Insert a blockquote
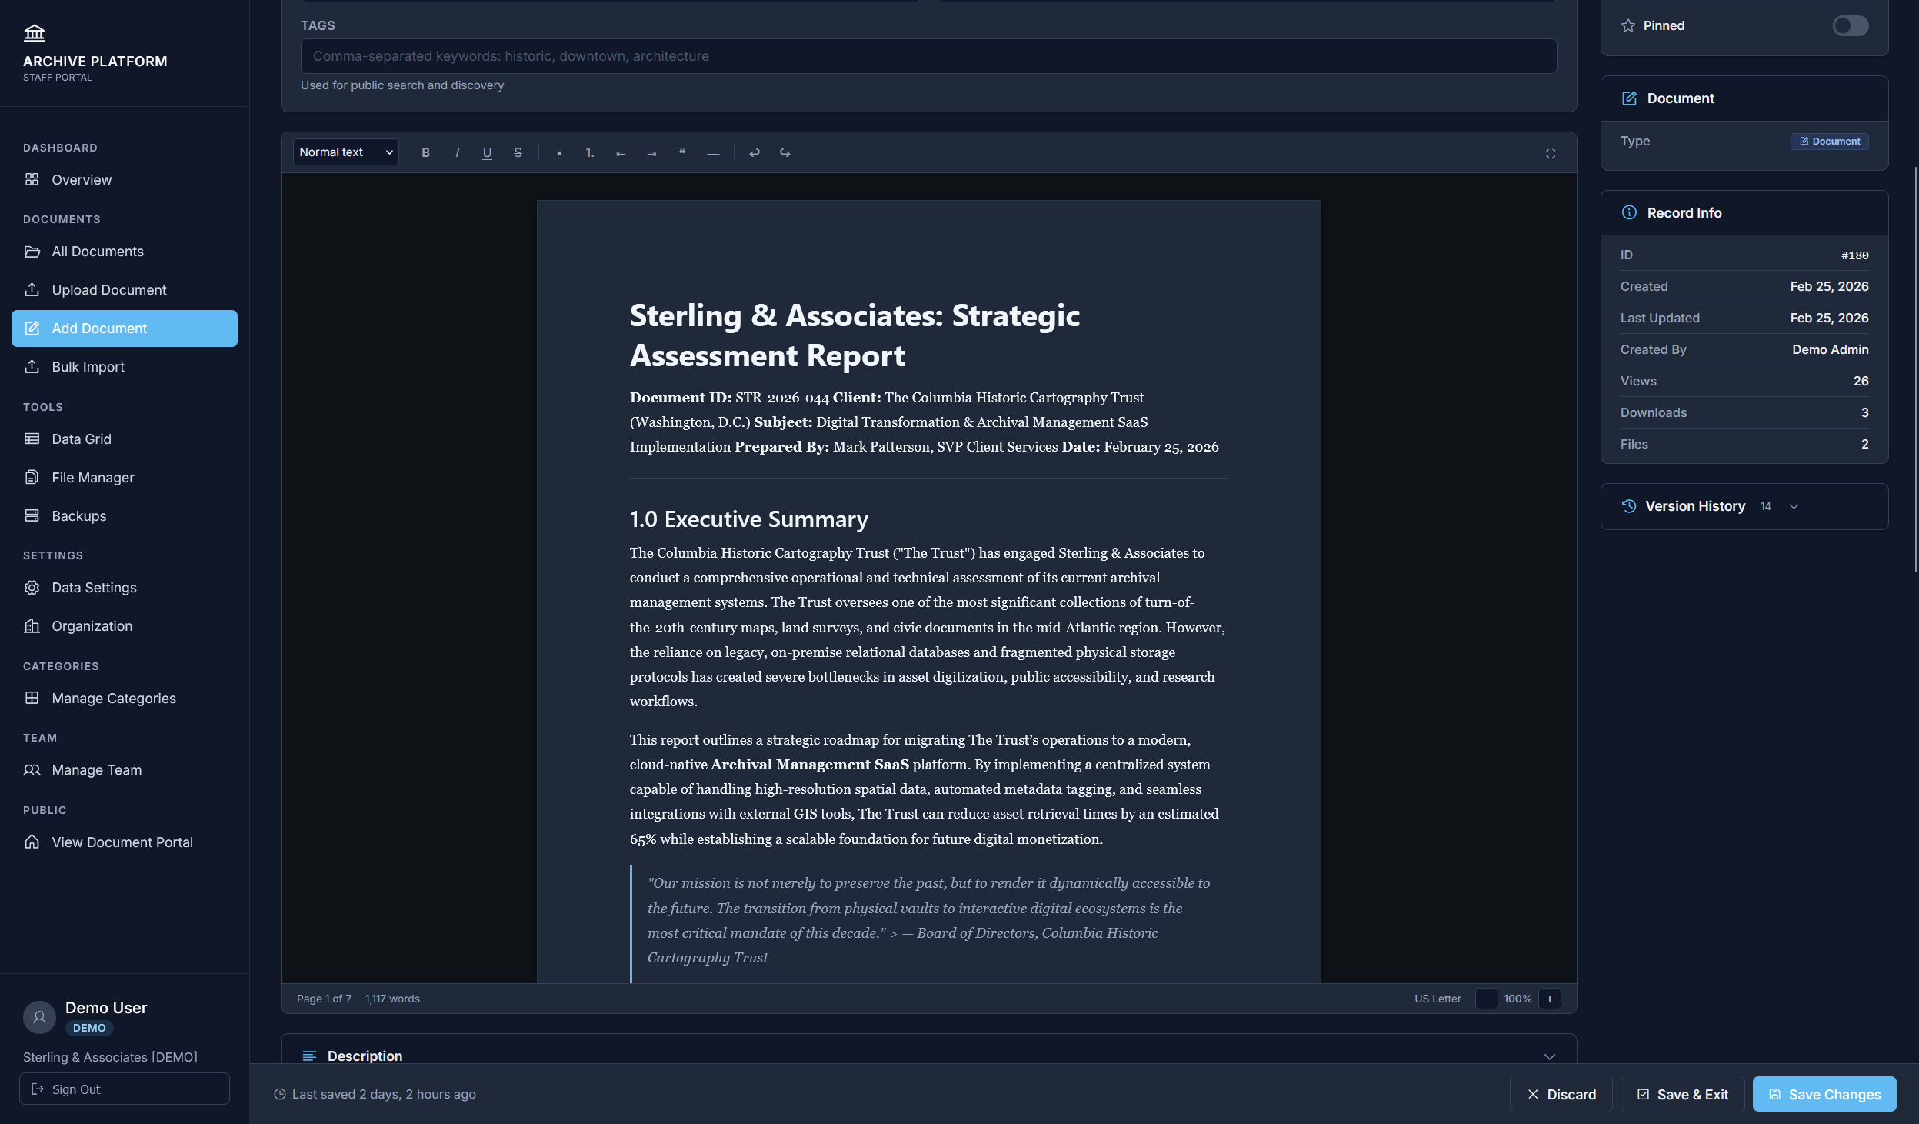 pyautogui.click(x=682, y=152)
